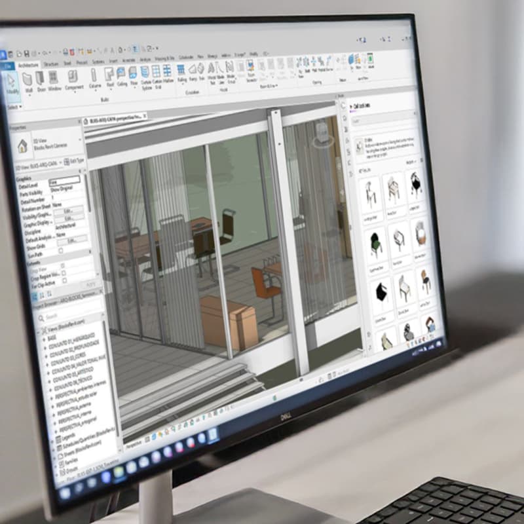Image resolution: width=524 pixels, height=524 pixels.
Task: Toggle the Sun Path checkbox
Action: click(60, 250)
